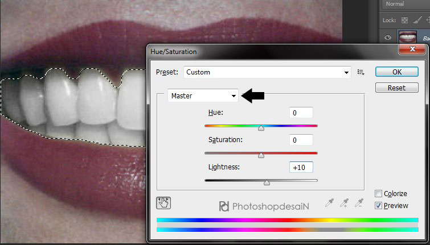Click the Reset button
The width and height of the screenshot is (430, 245).
[396, 88]
